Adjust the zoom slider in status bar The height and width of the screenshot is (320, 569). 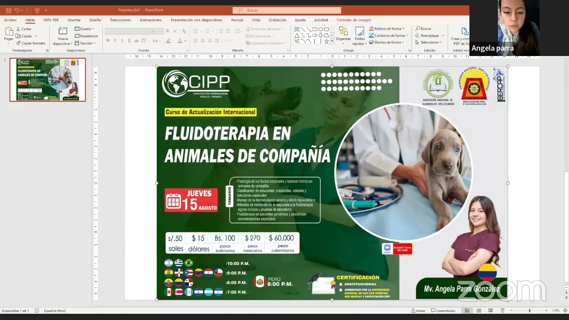point(529,311)
